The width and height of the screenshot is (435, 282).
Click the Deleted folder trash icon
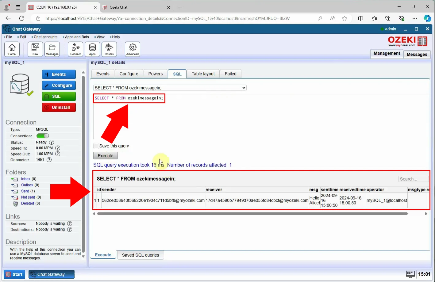(15, 204)
